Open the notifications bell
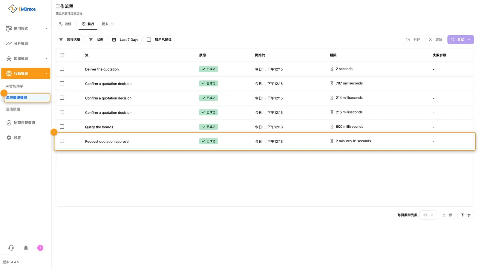Screen dimensions: 478x269 coord(26,248)
